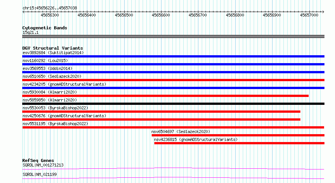
Task: Click the nsv4236815 (gnomADStructuralVariants) label
Action: 196,139
